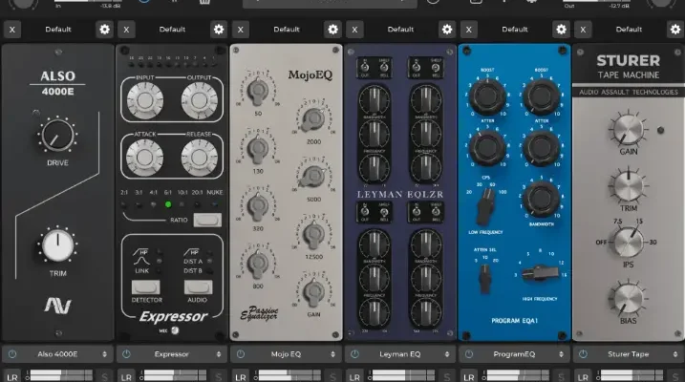This screenshot has width=685, height=382.
Task: Open the Default preset above Also 4000E
Action: (x=57, y=30)
